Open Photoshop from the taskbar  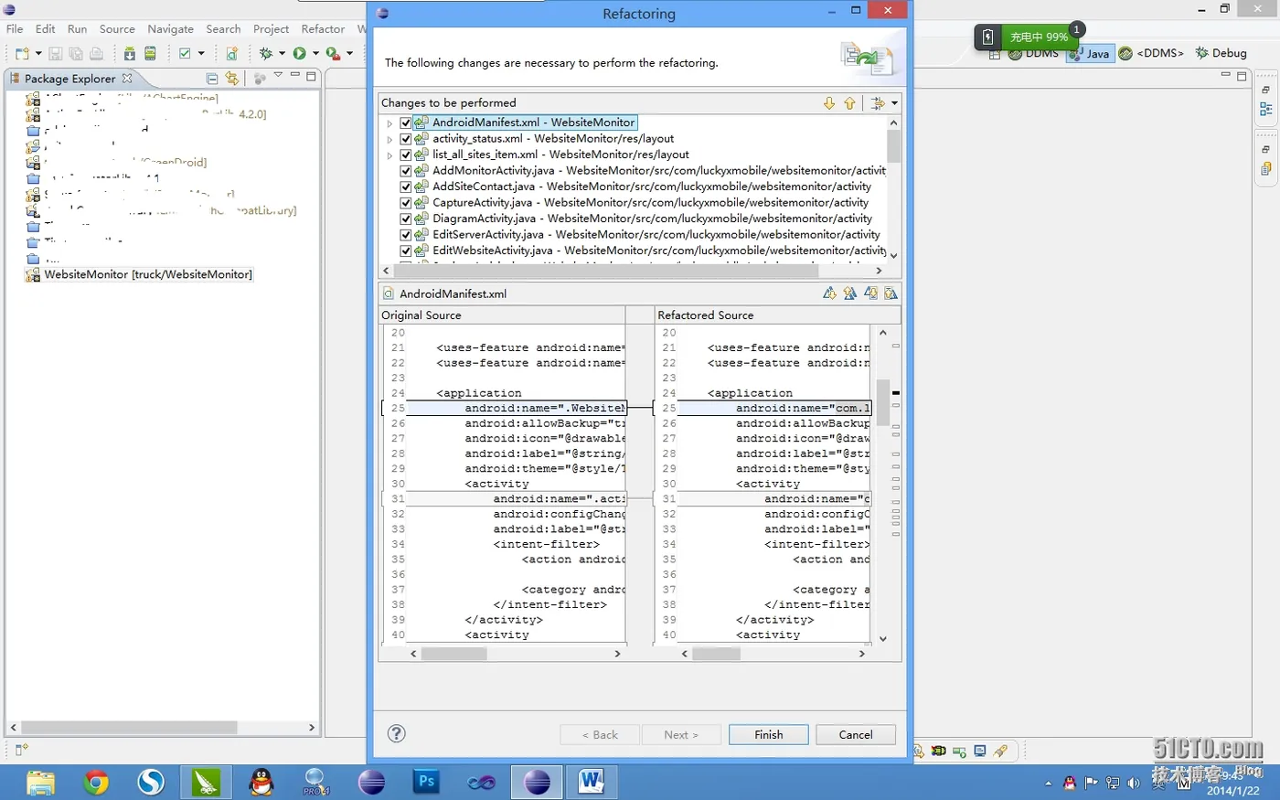(x=426, y=782)
